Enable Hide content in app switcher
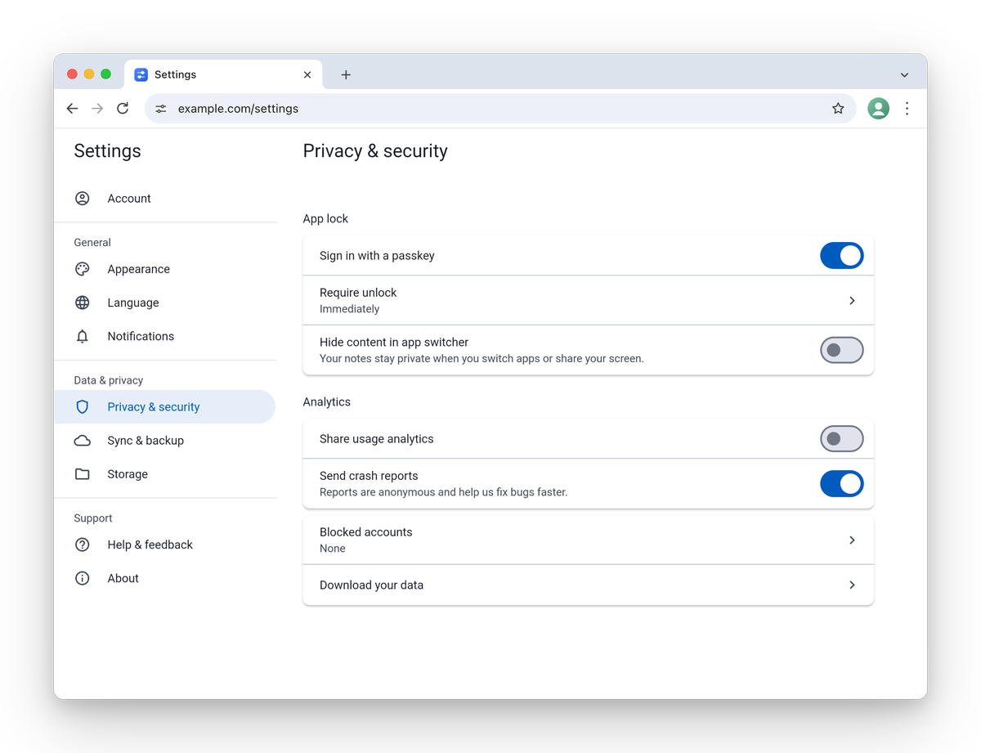The image size is (981, 753). (x=842, y=350)
